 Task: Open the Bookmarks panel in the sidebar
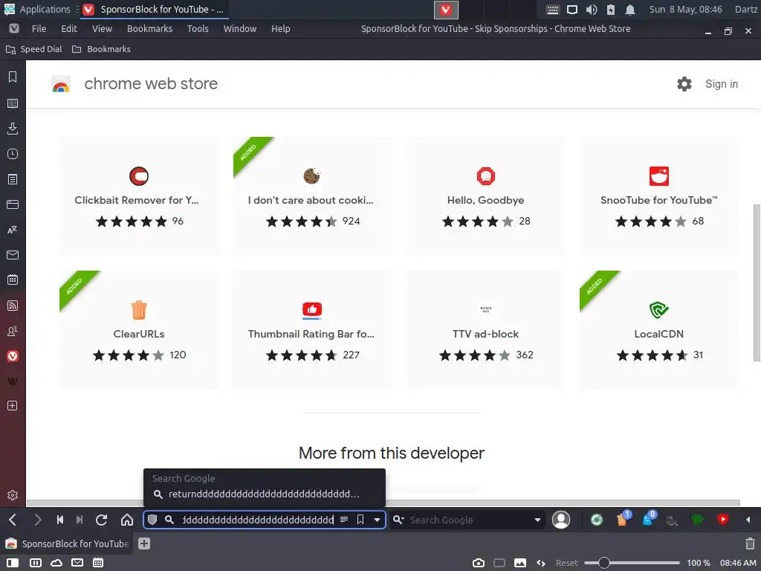point(13,77)
